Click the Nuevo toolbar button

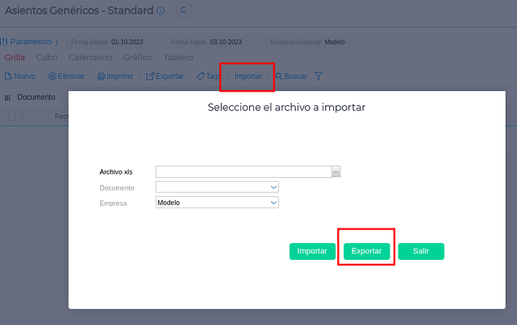20,76
